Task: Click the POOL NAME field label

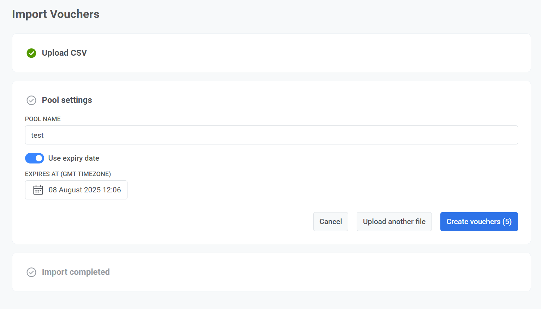Action: [43, 119]
